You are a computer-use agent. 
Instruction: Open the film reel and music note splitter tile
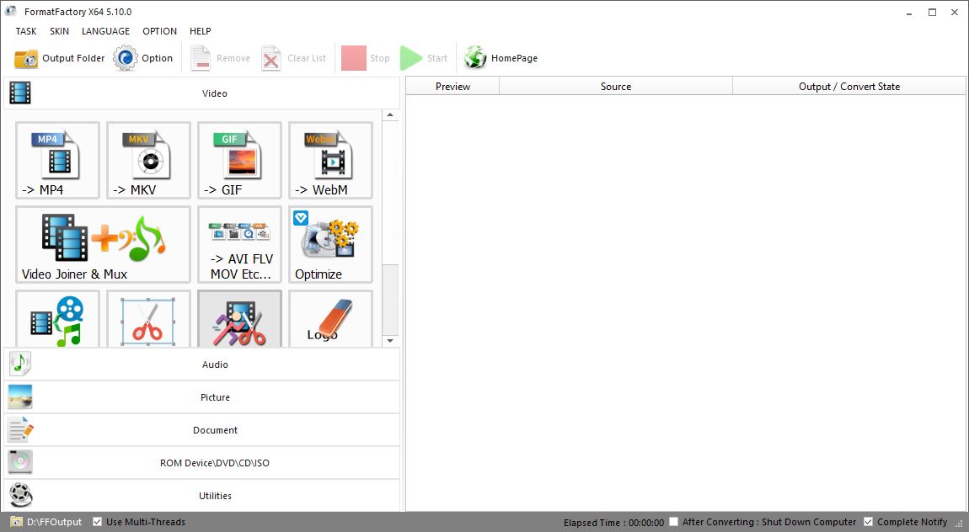pyautogui.click(x=57, y=319)
